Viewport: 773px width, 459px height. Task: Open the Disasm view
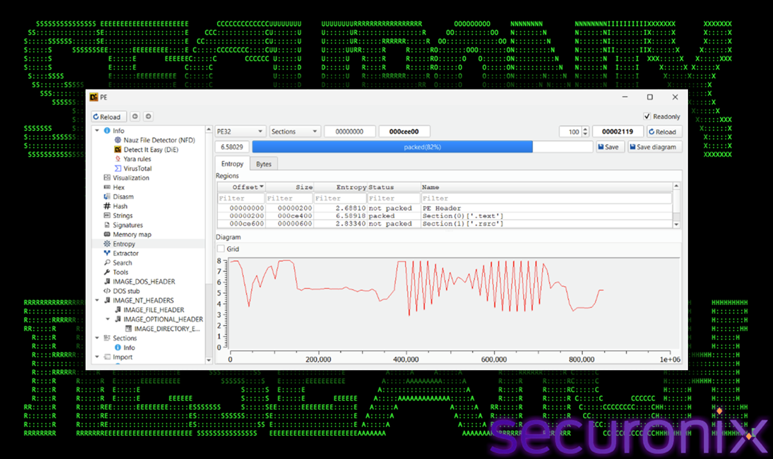(123, 197)
